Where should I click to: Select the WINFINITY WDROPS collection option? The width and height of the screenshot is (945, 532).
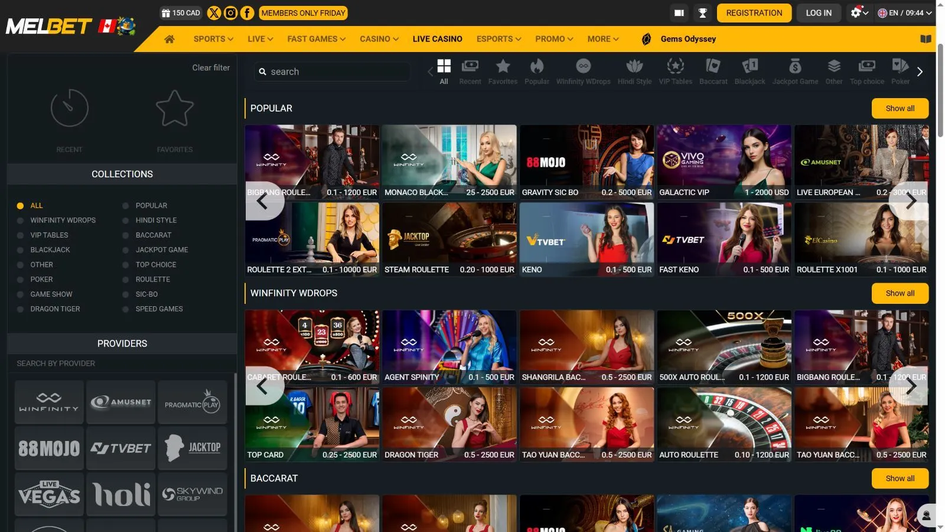pos(56,220)
